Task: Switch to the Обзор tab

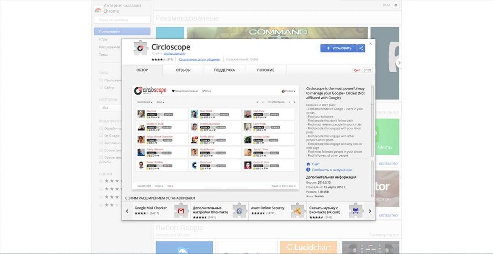Action: click(142, 70)
